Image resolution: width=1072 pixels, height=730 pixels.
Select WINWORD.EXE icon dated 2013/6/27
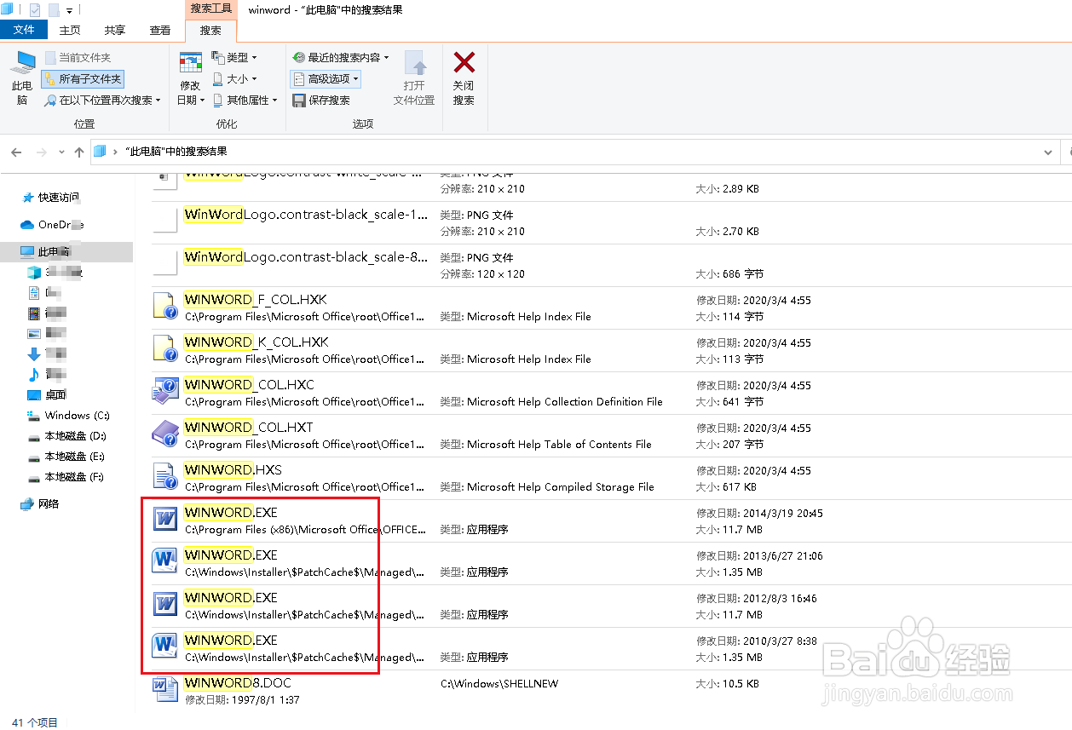pyautogui.click(x=164, y=561)
